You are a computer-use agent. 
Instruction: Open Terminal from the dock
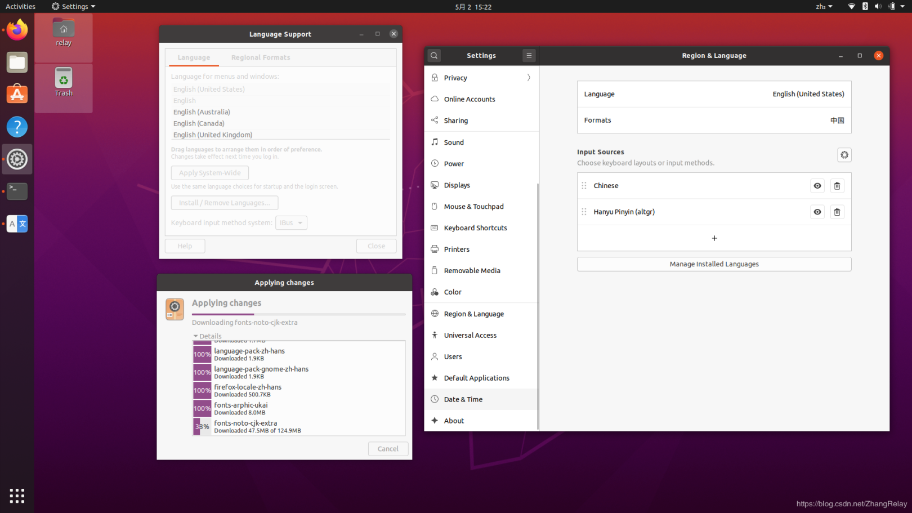pos(17,191)
